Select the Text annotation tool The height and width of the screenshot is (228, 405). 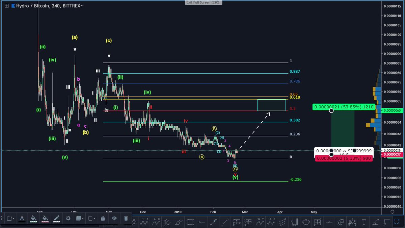pos(363,222)
